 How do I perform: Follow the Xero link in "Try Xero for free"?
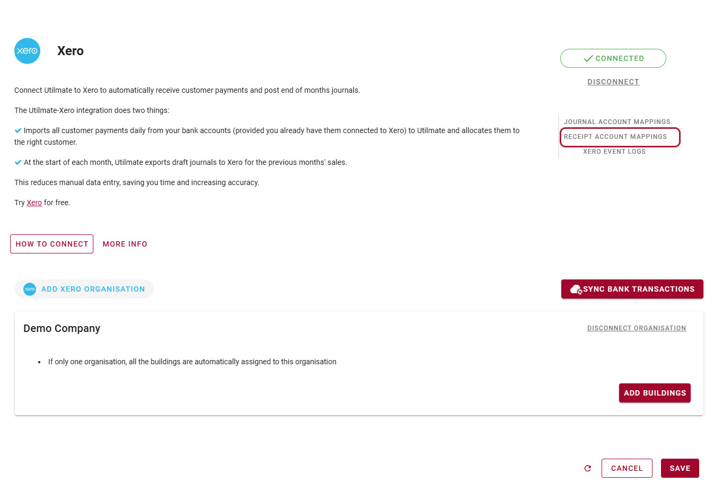tap(34, 203)
